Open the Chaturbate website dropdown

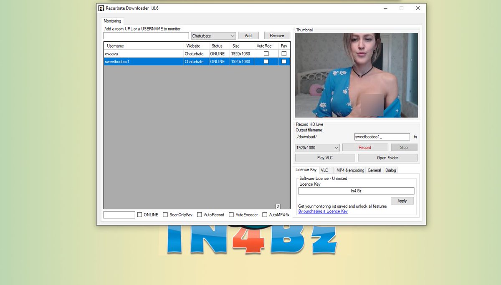click(214, 36)
